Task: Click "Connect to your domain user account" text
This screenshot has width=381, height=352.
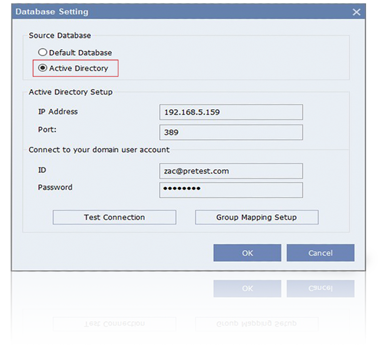Action: (99, 150)
